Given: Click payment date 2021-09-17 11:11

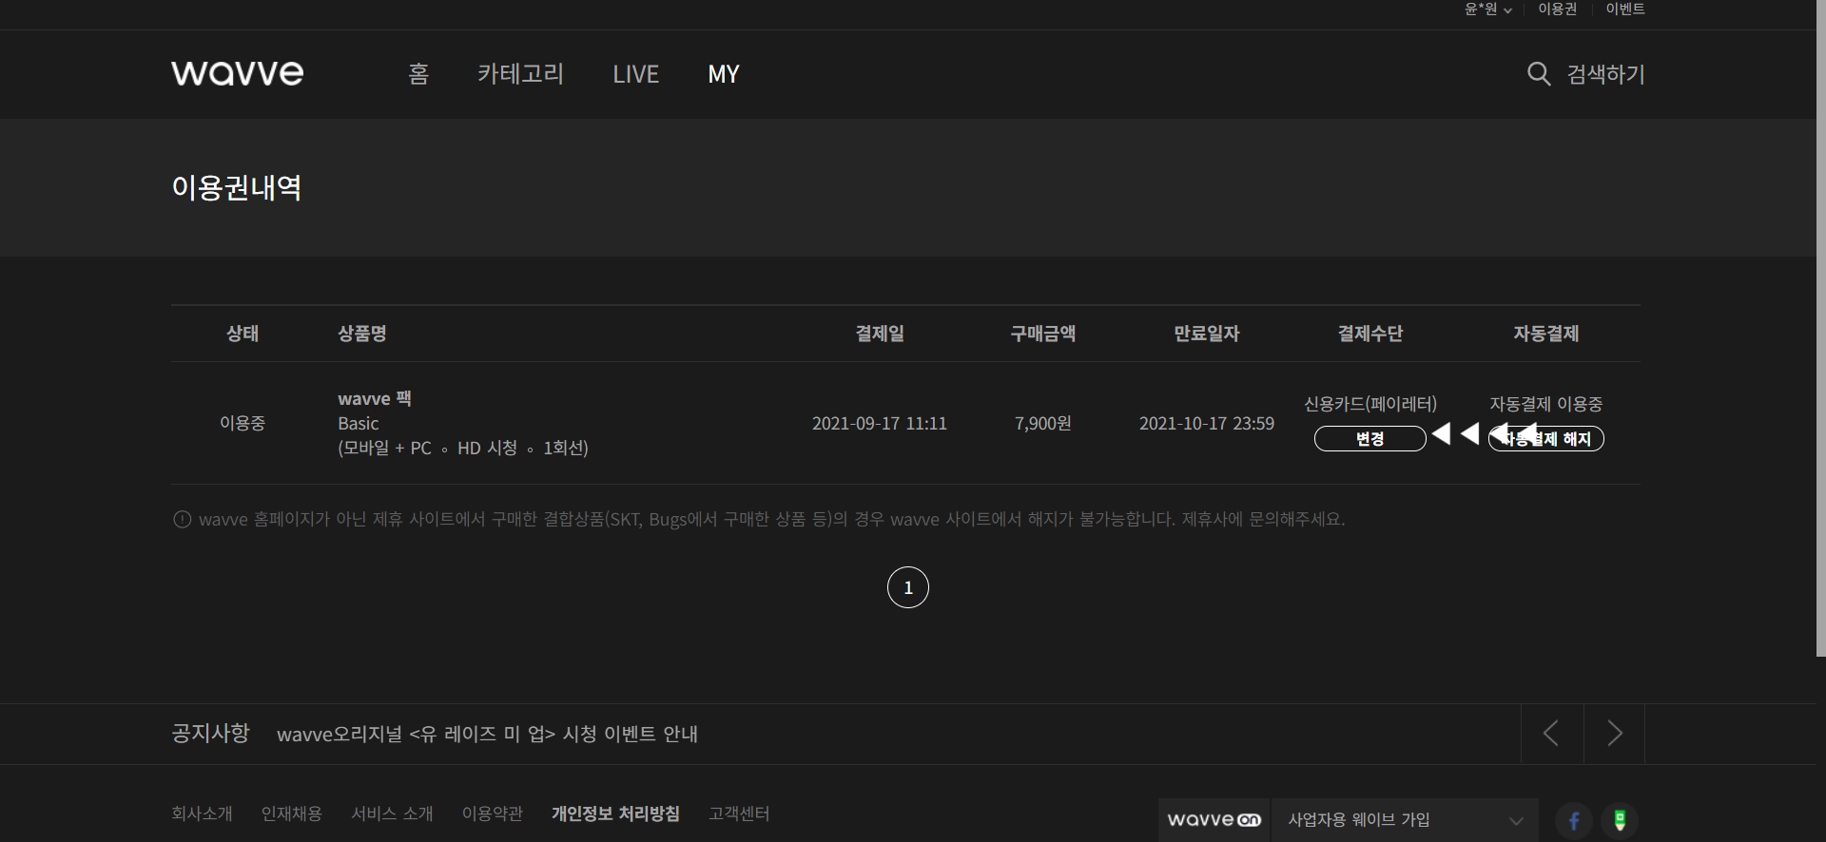Looking at the screenshot, I should tap(880, 423).
